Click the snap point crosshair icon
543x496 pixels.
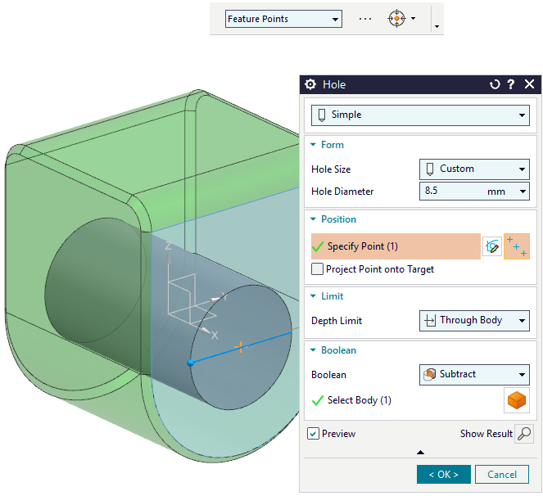[396, 18]
